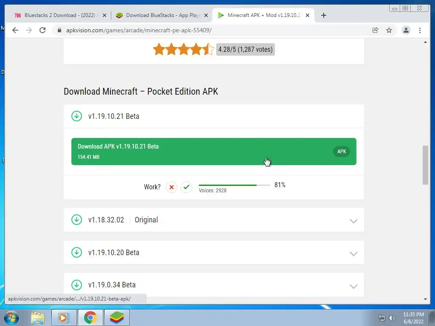Click the APK badge on download button
Screen dimensions: 435x326
[x=342, y=152]
